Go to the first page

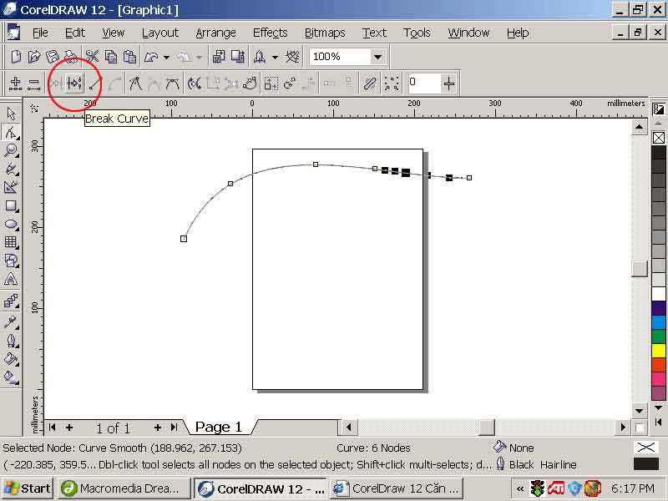(x=52, y=427)
